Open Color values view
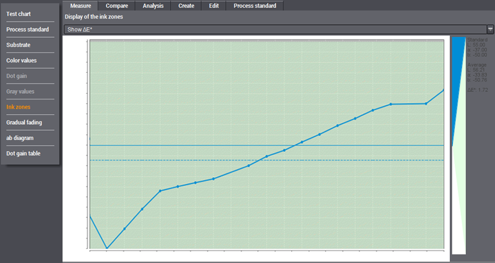The image size is (495, 263). 22,61
